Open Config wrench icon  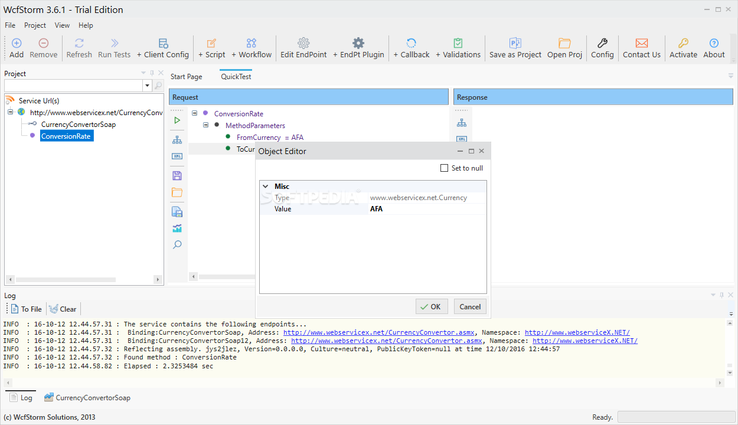pos(602,43)
